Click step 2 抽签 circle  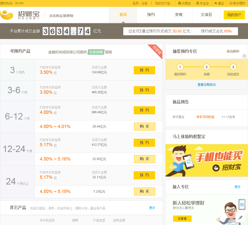pyautogui.click(x=207, y=67)
